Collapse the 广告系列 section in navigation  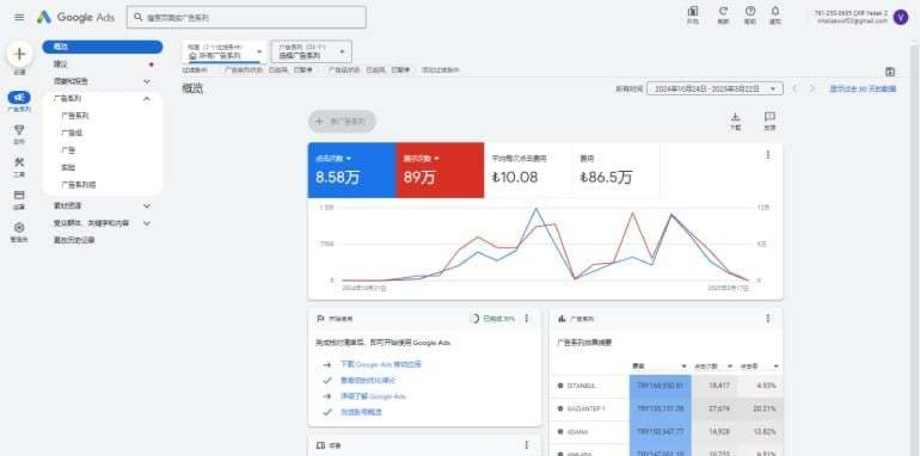pos(147,99)
